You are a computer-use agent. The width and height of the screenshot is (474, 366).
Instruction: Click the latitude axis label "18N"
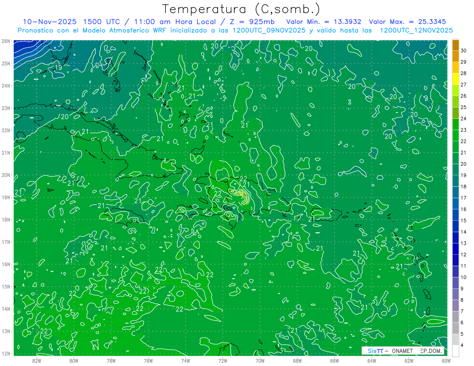coord(6,220)
